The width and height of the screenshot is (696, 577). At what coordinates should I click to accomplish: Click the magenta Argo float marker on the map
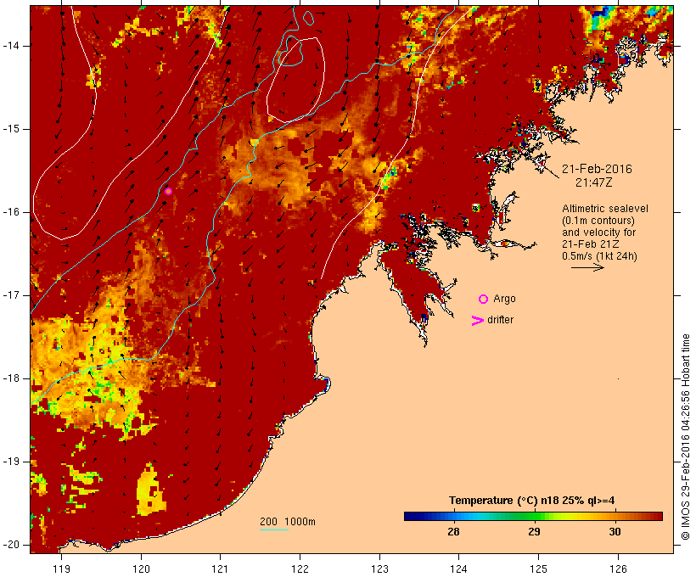pyautogui.click(x=168, y=191)
